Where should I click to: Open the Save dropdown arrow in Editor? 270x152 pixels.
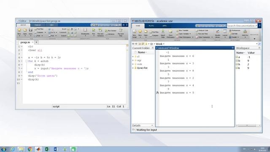click(x=31, y=35)
